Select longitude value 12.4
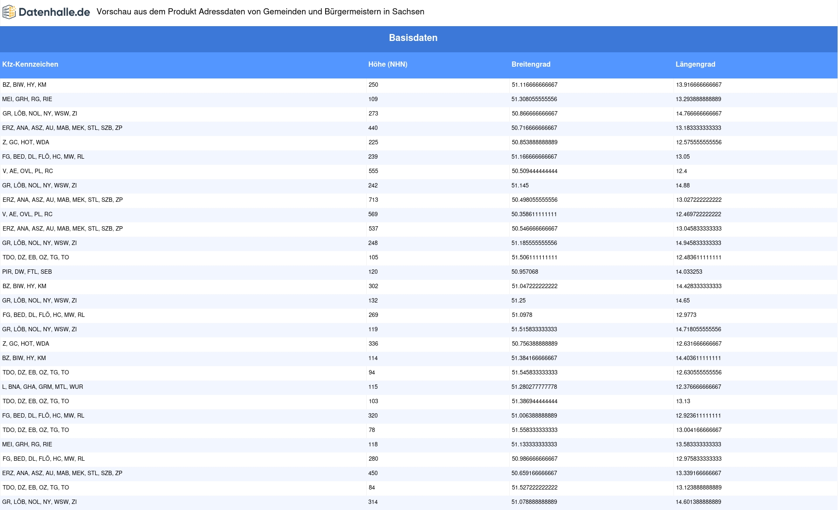The width and height of the screenshot is (838, 510). pos(681,171)
